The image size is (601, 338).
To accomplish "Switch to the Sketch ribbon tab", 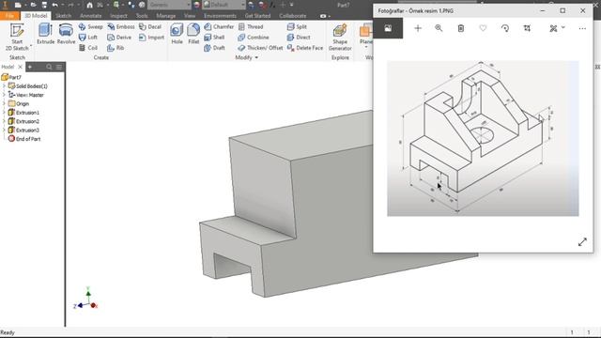I will [63, 16].
